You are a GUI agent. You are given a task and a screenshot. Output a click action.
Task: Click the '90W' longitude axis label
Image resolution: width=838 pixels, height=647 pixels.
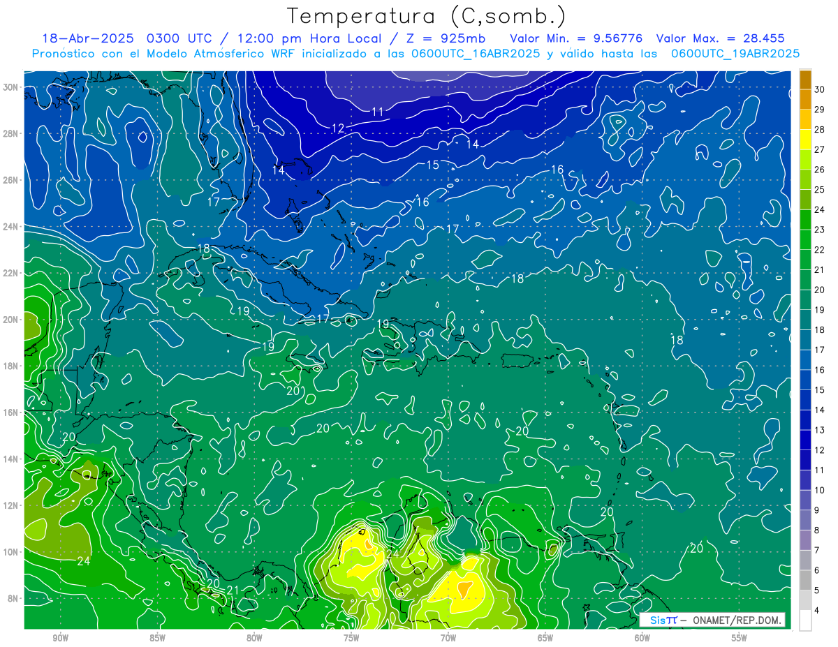click(x=61, y=638)
